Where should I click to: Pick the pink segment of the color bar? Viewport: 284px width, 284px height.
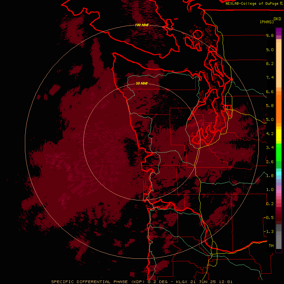coord(279,191)
